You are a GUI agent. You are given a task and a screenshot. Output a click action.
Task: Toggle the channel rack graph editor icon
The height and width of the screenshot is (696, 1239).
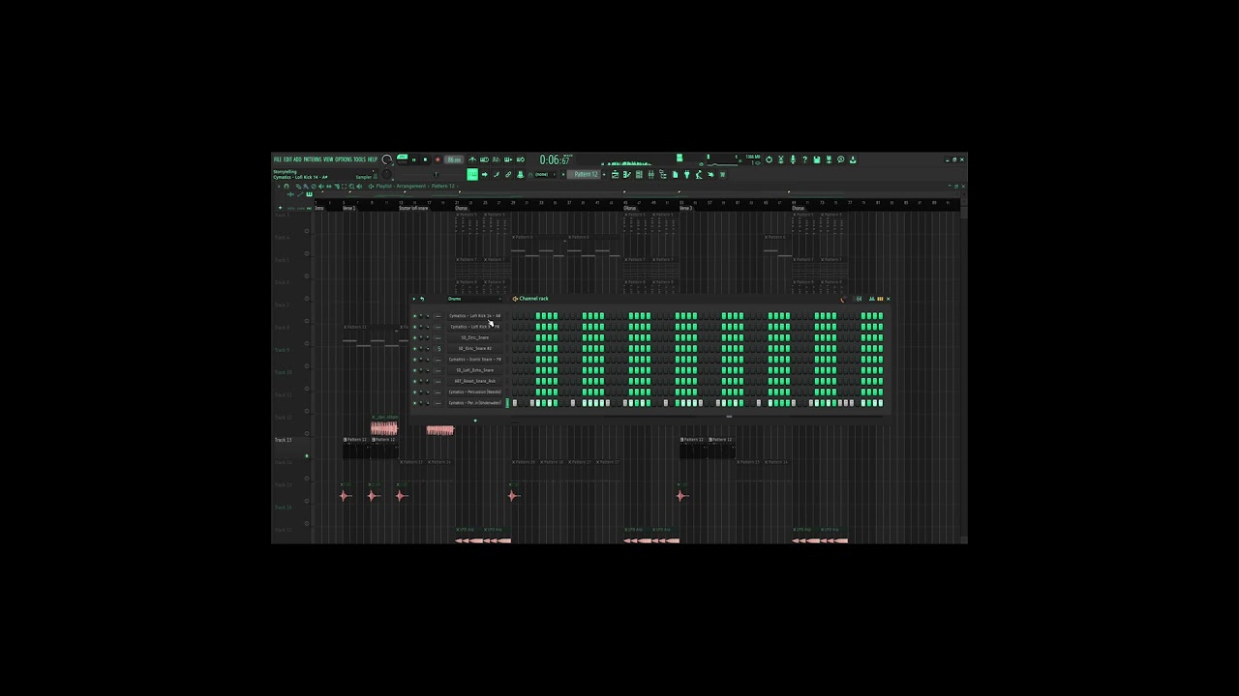pos(872,299)
